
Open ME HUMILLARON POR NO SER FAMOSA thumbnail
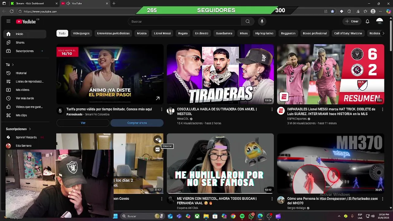coord(220,163)
